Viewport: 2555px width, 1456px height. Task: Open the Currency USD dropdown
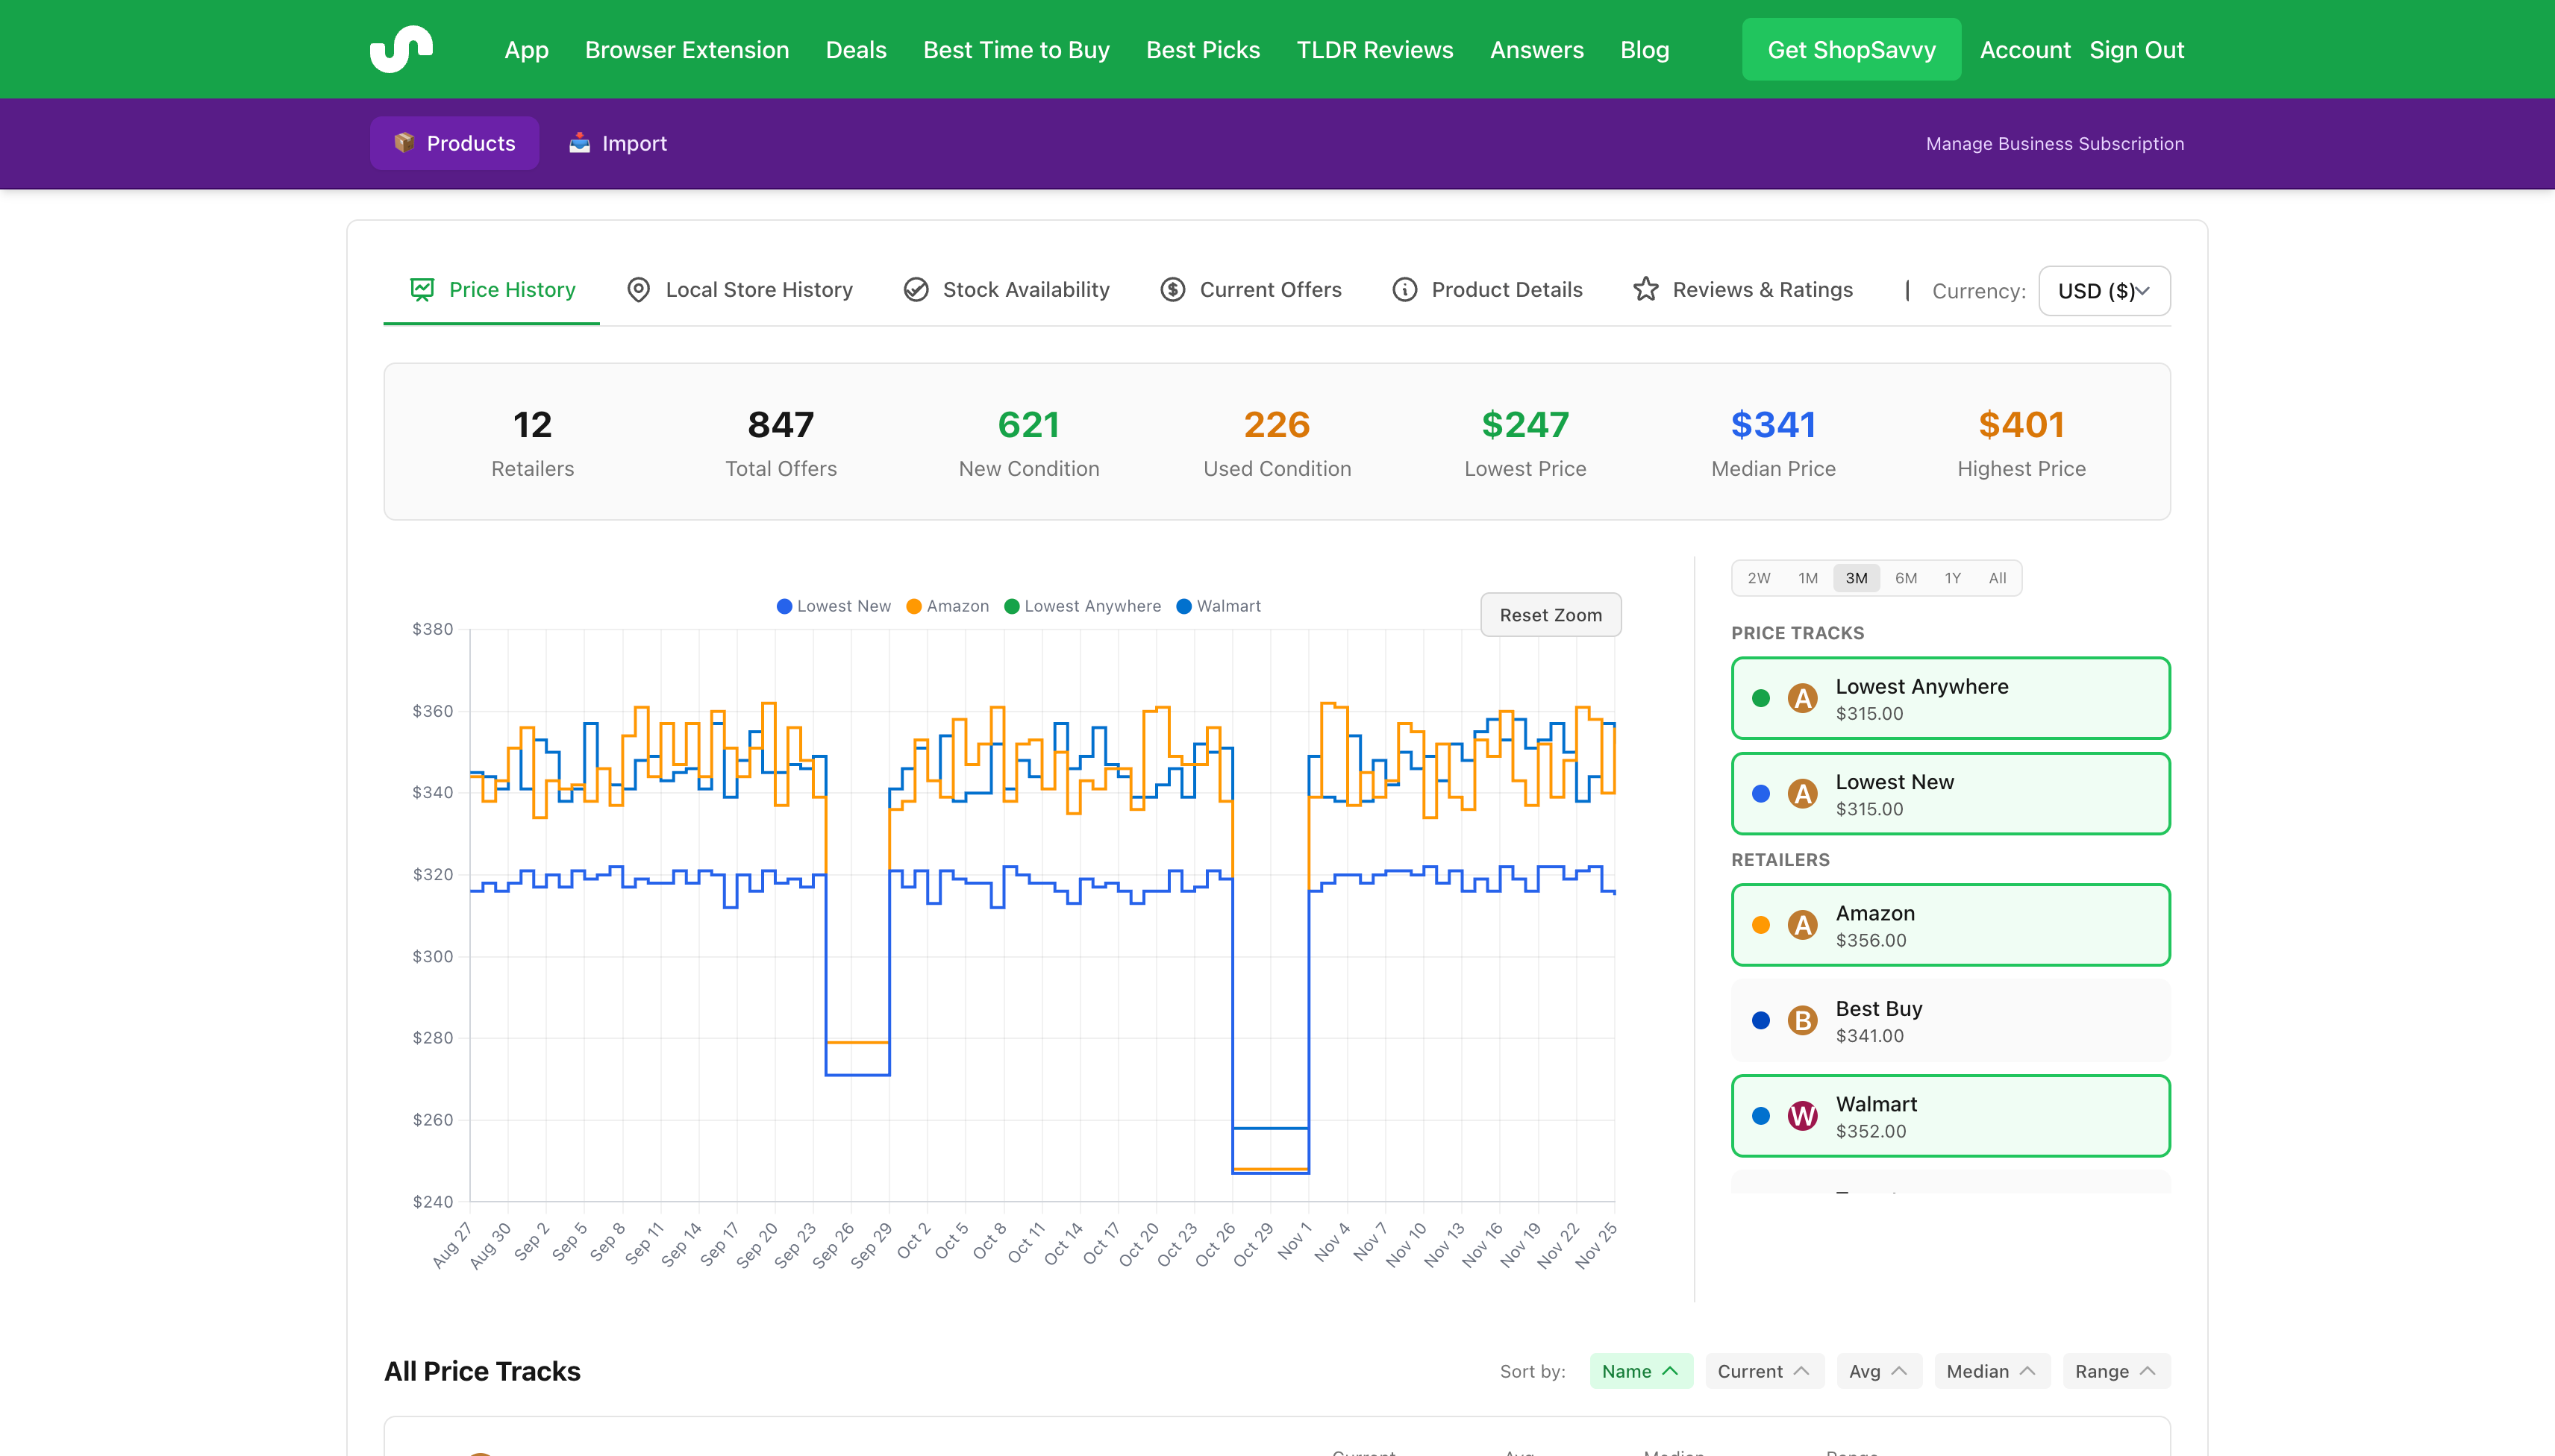(2103, 291)
